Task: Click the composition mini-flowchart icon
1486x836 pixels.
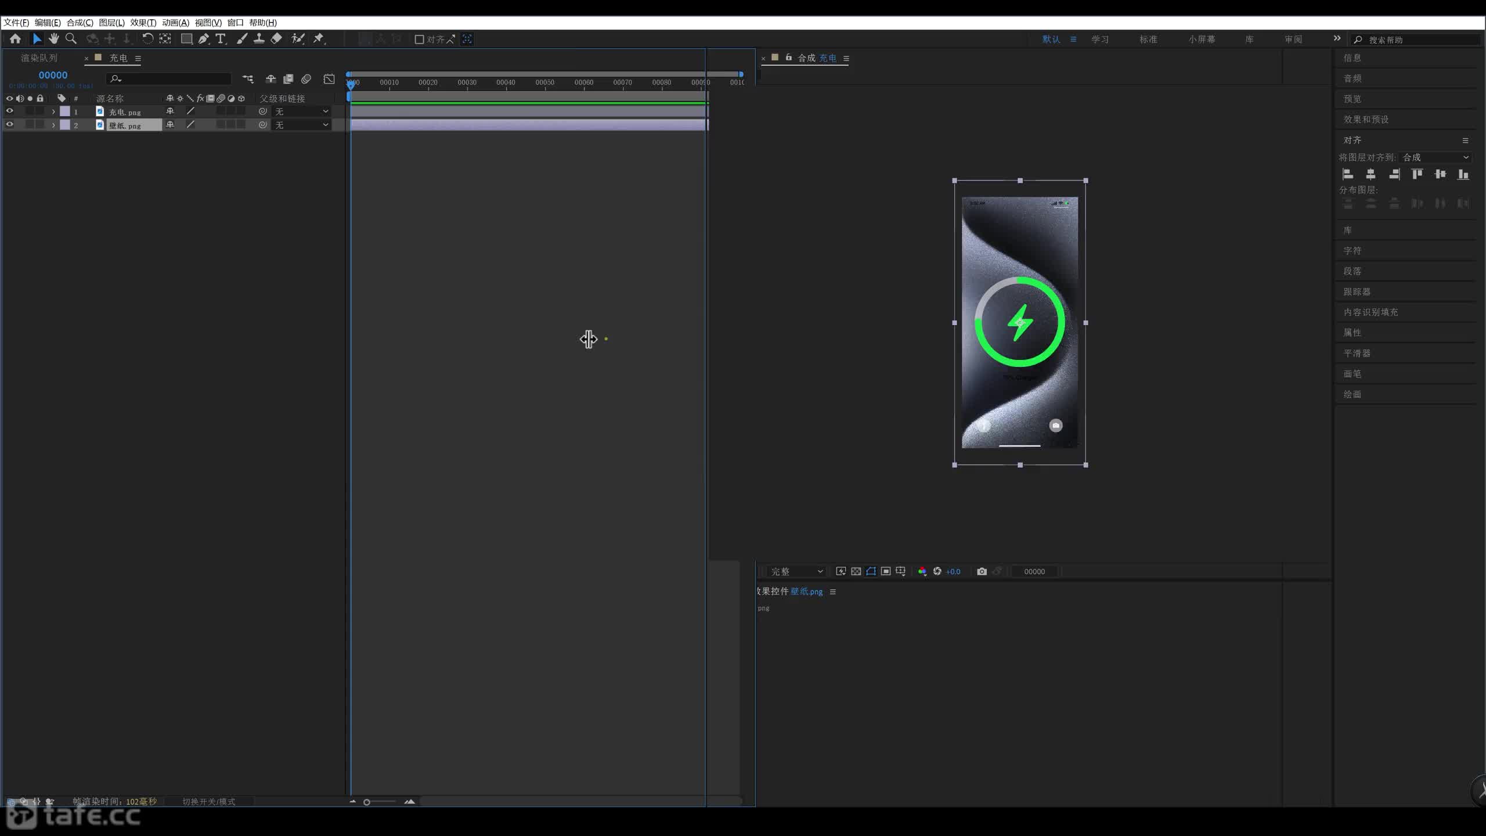Action: pyautogui.click(x=248, y=79)
